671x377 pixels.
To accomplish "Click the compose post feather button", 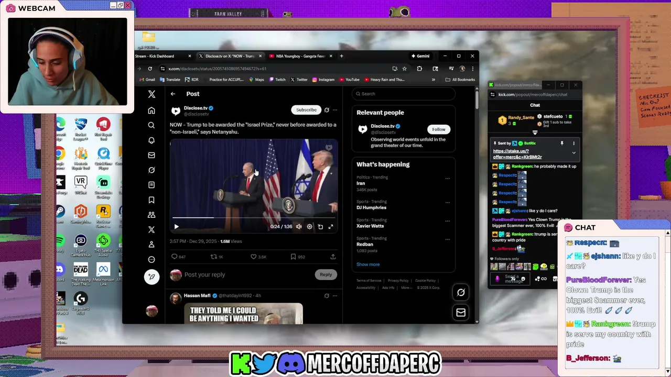I will coord(151,277).
